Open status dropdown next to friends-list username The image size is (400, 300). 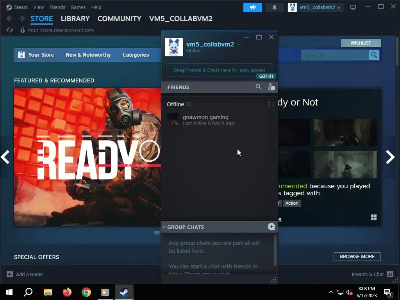[239, 44]
